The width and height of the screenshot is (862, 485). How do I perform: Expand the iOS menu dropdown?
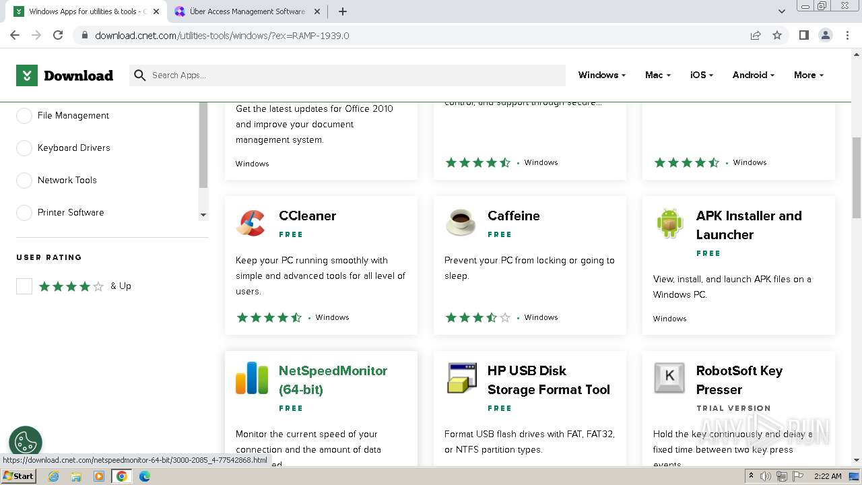[702, 75]
